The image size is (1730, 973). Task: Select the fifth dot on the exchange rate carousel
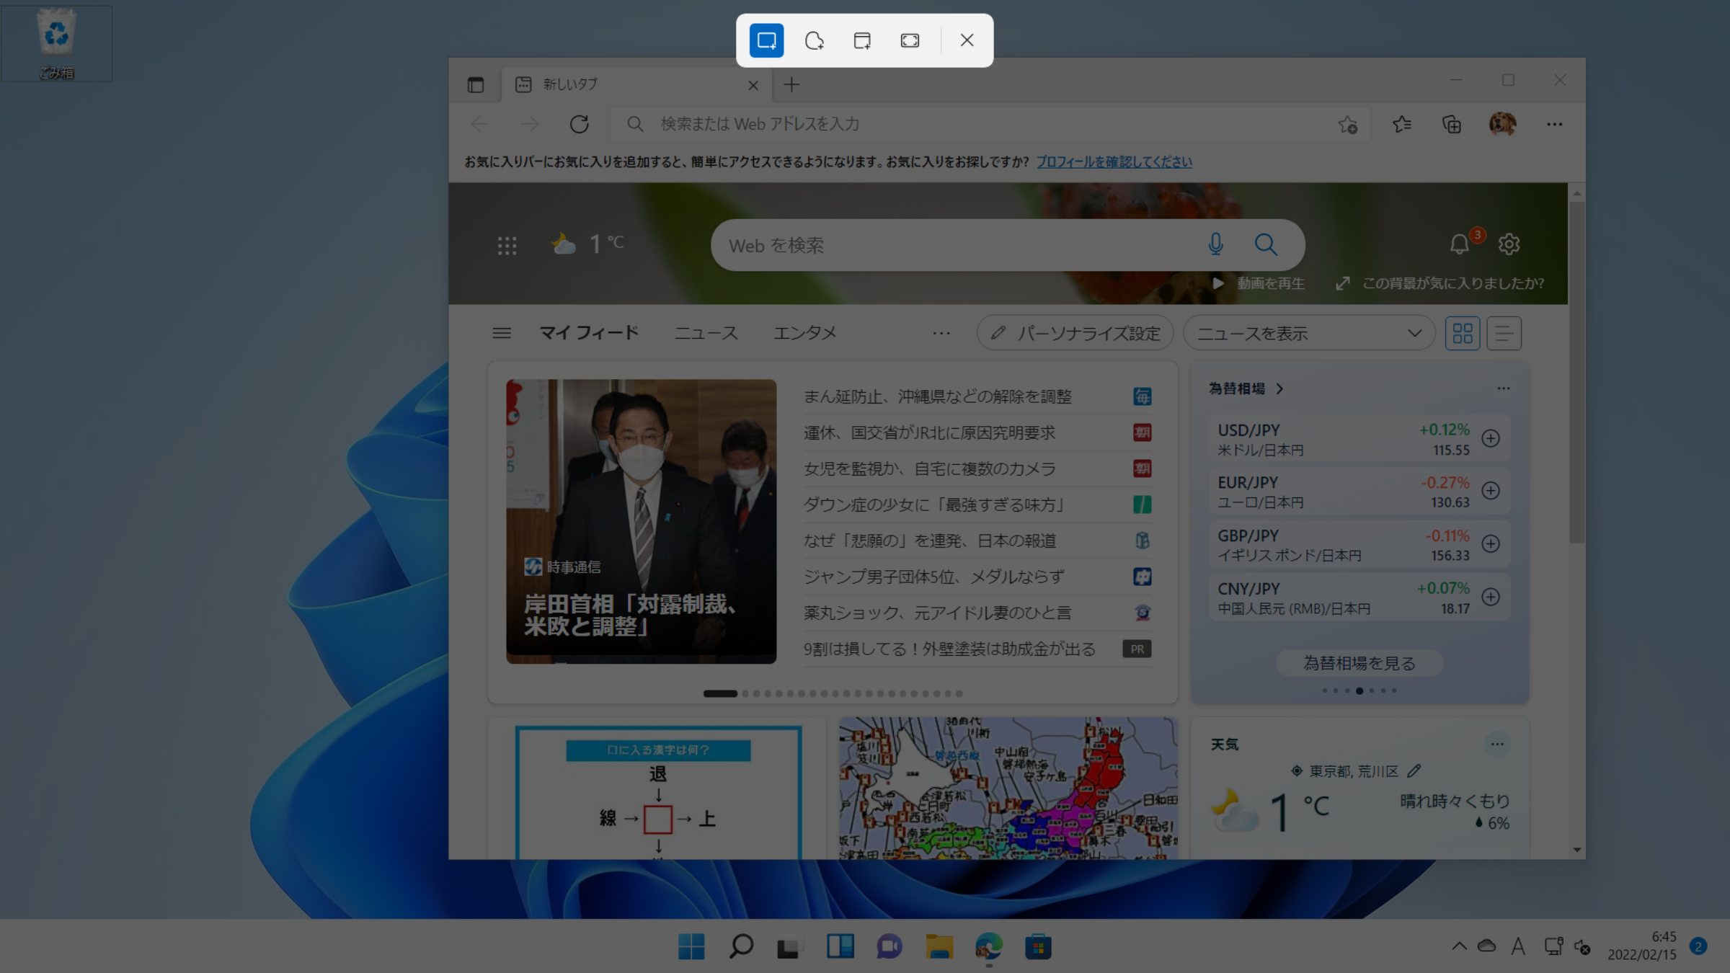pos(1372,690)
